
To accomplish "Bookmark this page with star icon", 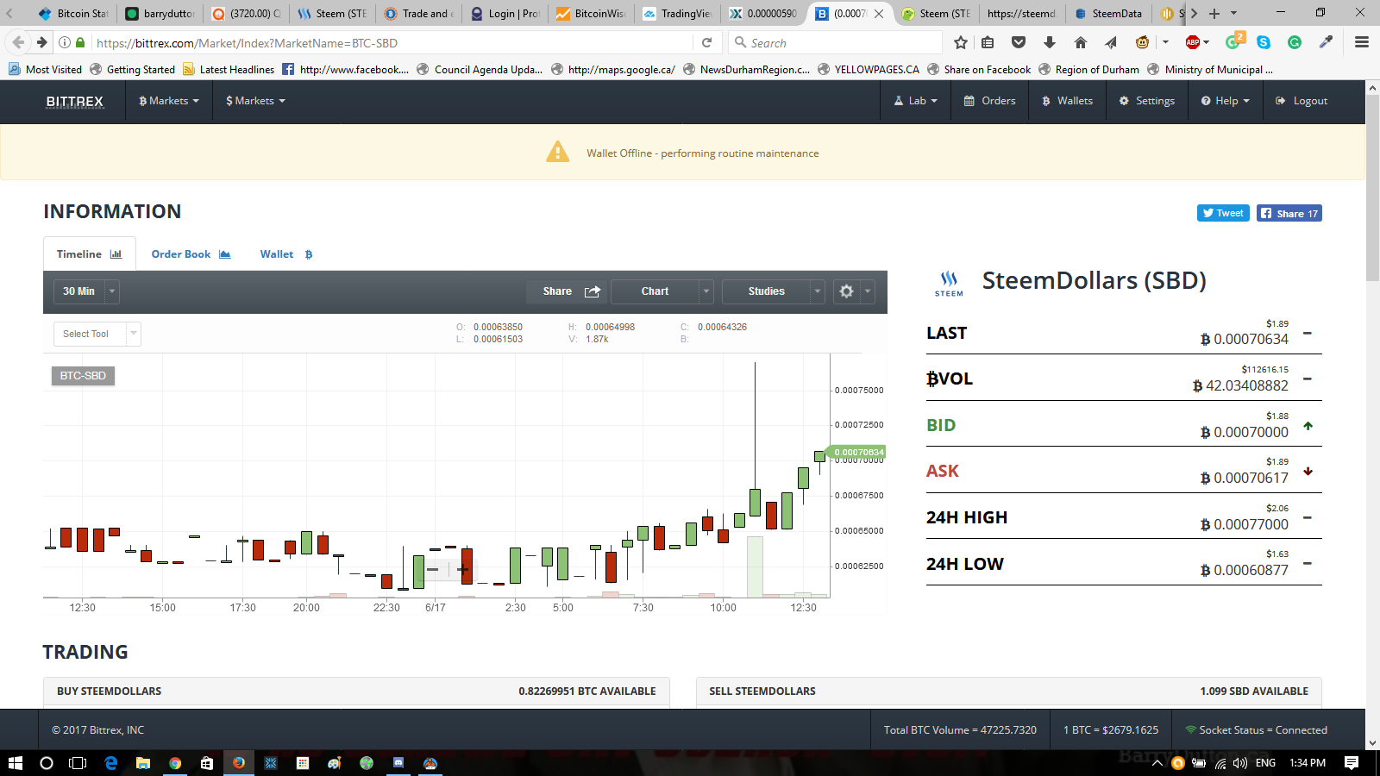I will pyautogui.click(x=961, y=42).
